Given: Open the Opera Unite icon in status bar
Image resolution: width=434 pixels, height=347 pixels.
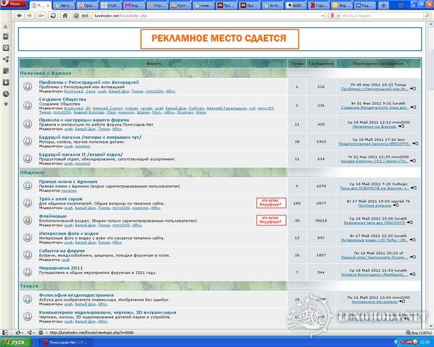Looking at the screenshot, I should [30, 332].
